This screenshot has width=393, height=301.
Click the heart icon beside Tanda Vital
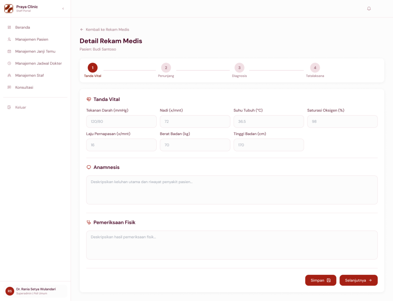click(x=89, y=99)
